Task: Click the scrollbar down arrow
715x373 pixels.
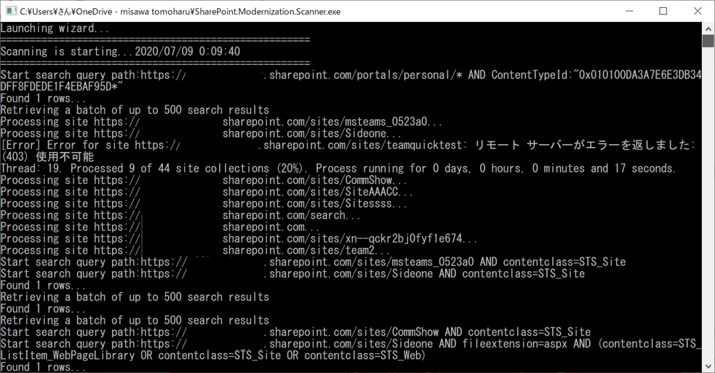Action: click(x=708, y=366)
